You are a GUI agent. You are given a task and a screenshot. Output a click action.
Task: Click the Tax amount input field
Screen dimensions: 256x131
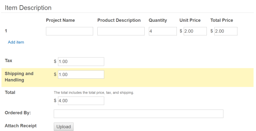81,61
